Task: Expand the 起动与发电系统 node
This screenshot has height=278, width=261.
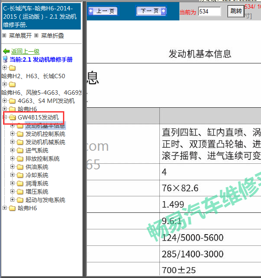Action: [12, 200]
